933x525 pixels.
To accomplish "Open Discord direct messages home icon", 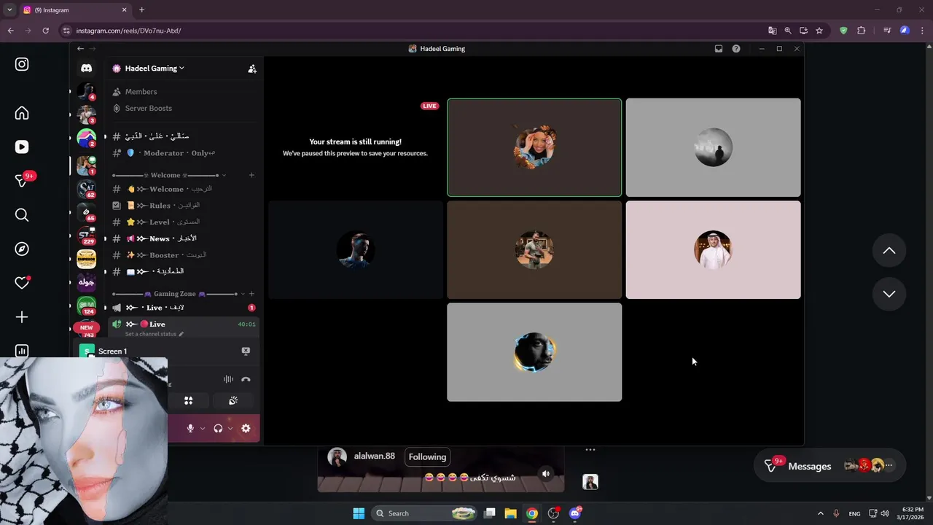I will [x=86, y=68].
